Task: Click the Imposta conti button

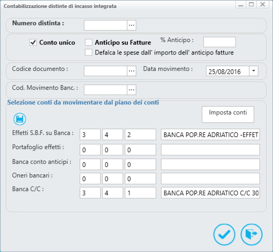Action: (x=228, y=114)
